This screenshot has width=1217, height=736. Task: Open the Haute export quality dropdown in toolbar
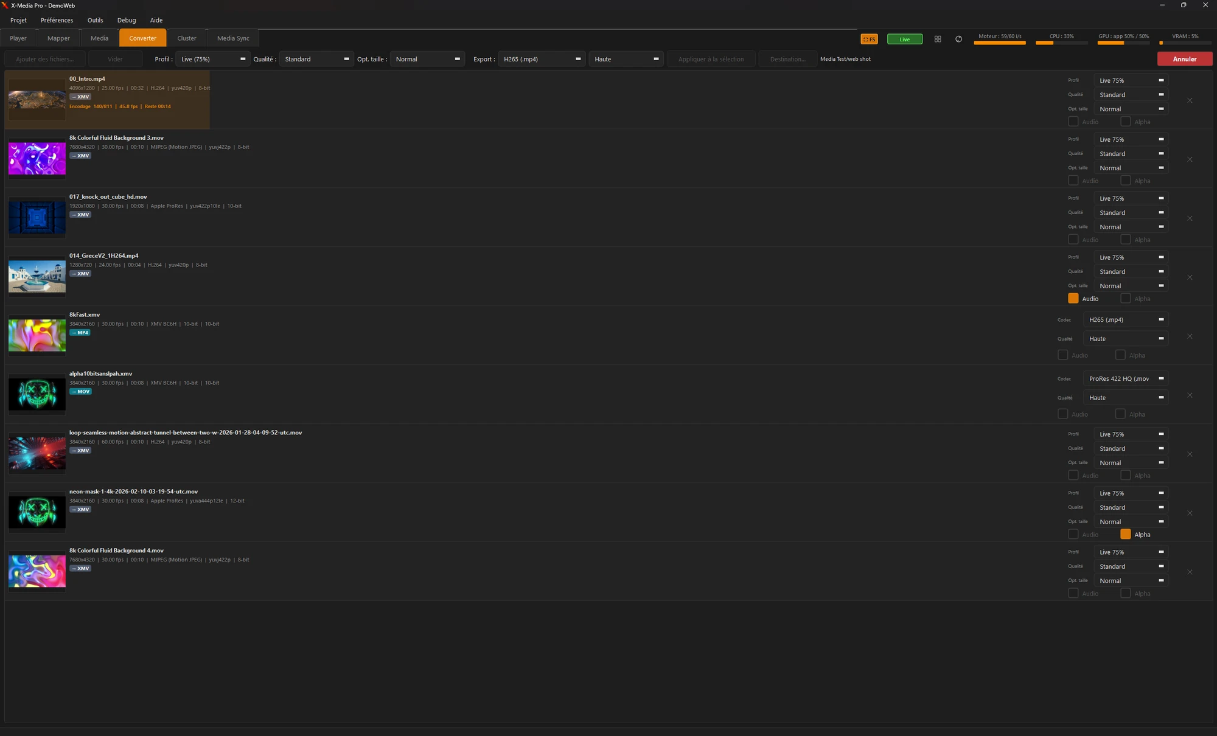click(x=626, y=59)
